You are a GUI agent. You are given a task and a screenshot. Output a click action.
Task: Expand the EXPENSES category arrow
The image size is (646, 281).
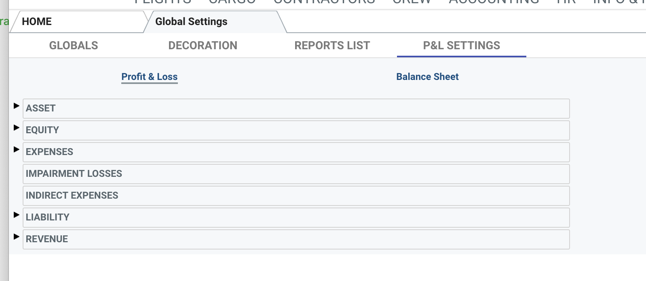[x=17, y=149]
